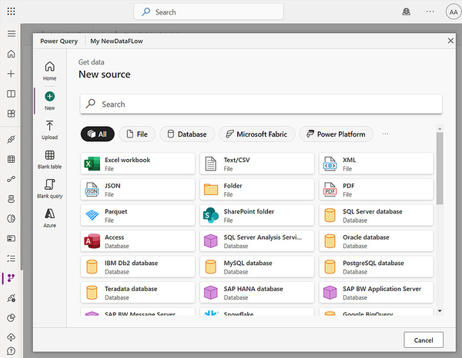This screenshot has width=462, height=358.
Task: Click the New source search field
Action: point(261,104)
